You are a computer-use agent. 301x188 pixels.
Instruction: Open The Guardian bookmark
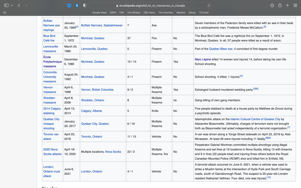166,13
